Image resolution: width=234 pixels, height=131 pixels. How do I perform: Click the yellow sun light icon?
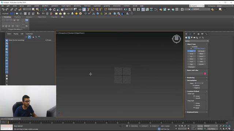[x=76, y=14]
